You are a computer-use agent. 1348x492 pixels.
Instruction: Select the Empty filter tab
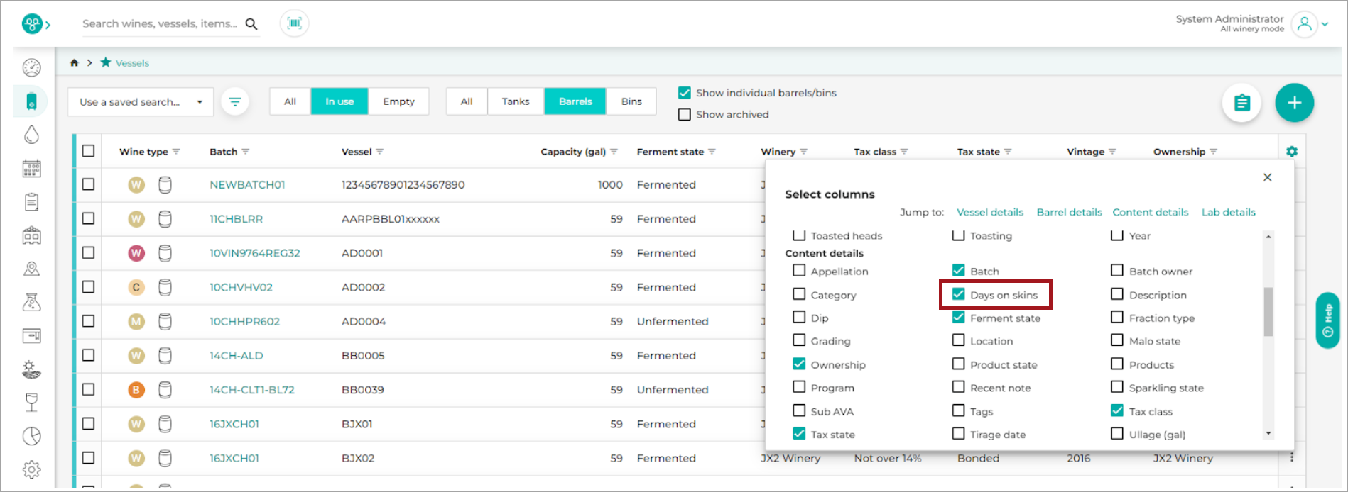398,101
